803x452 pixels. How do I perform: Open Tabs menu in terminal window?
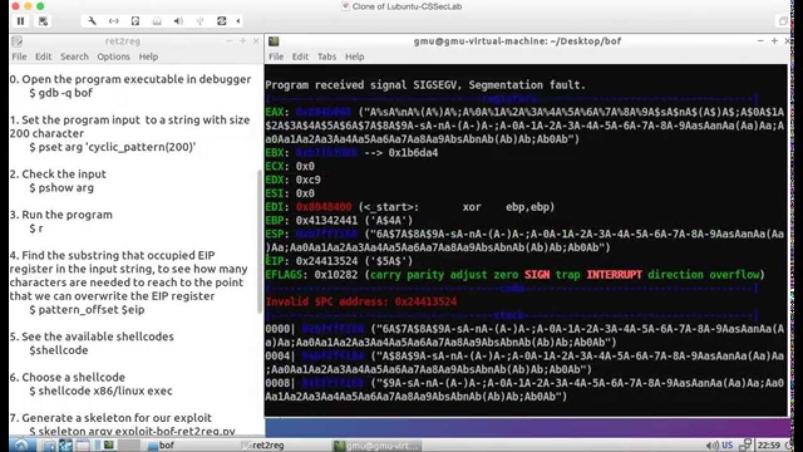327,56
